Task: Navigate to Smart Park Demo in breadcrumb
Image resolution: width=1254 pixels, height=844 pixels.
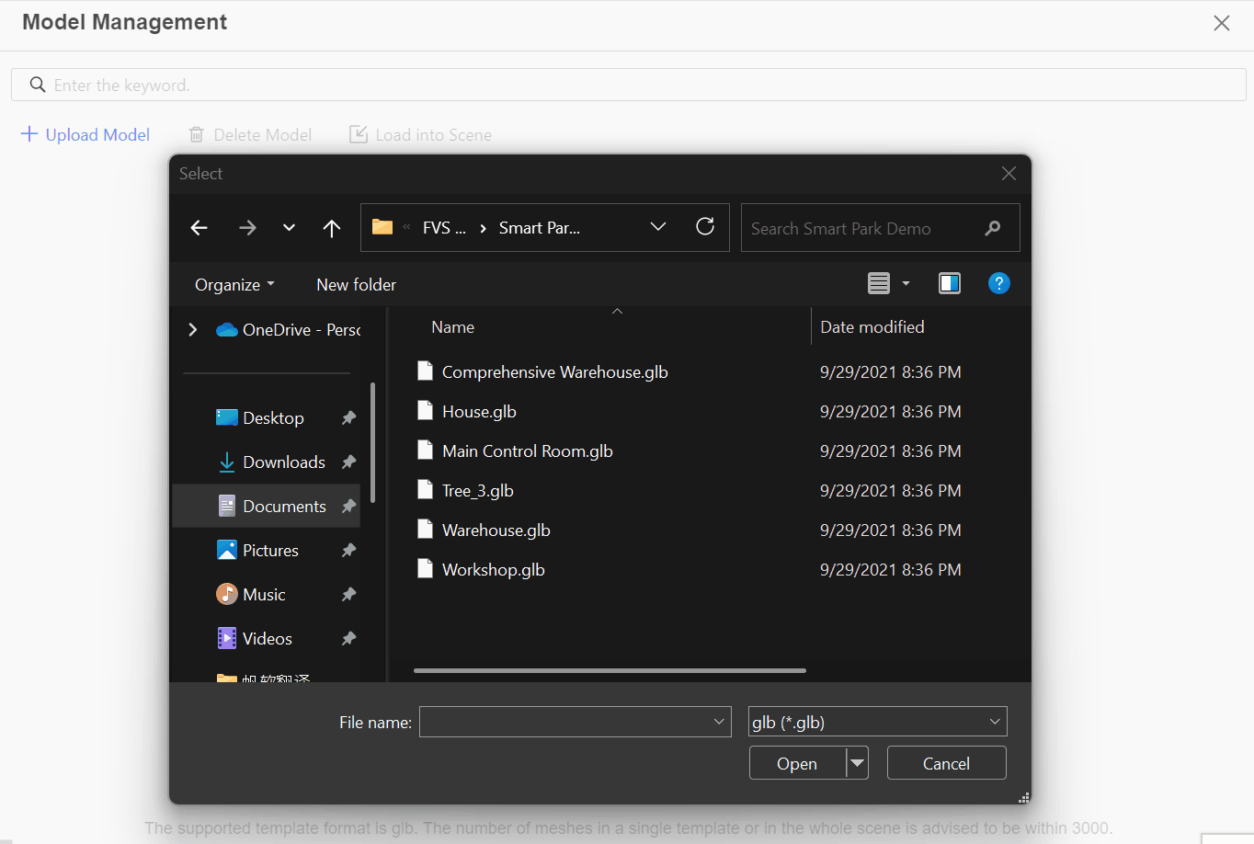Action: pyautogui.click(x=538, y=227)
